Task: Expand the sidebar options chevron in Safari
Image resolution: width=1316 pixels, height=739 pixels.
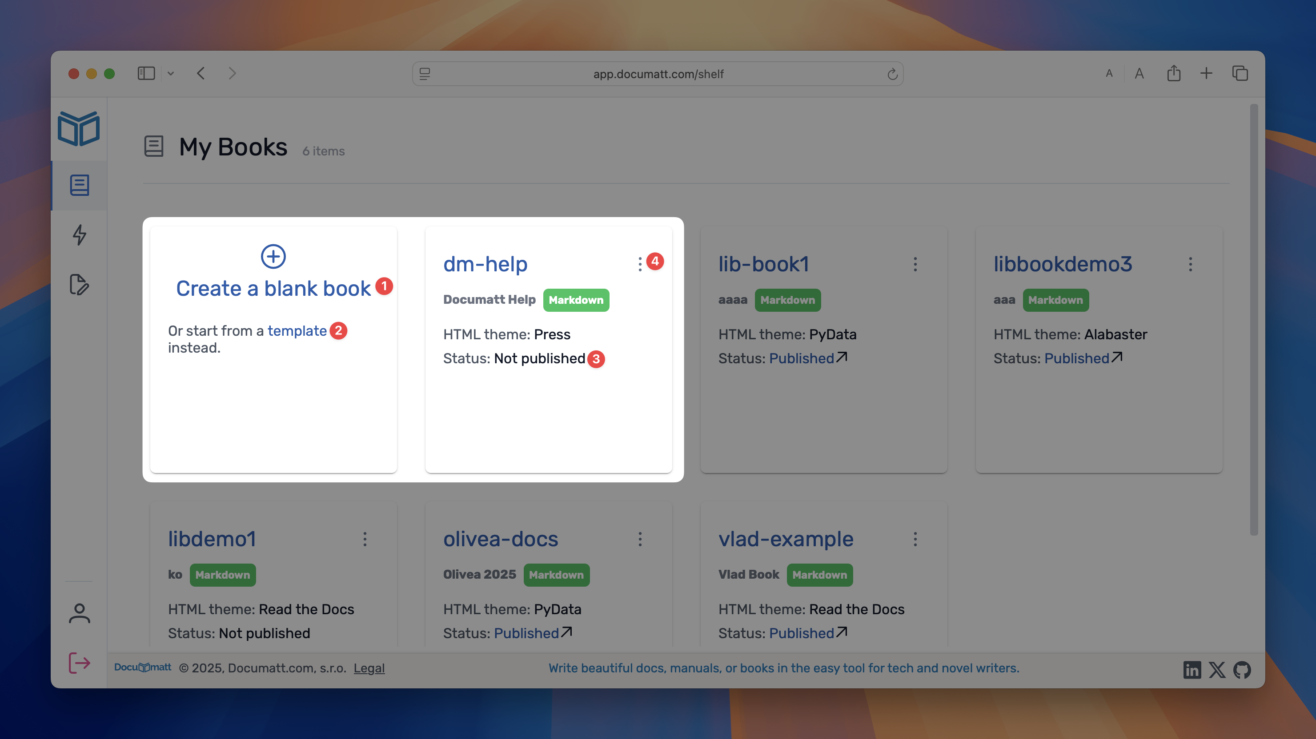Action: coord(171,73)
